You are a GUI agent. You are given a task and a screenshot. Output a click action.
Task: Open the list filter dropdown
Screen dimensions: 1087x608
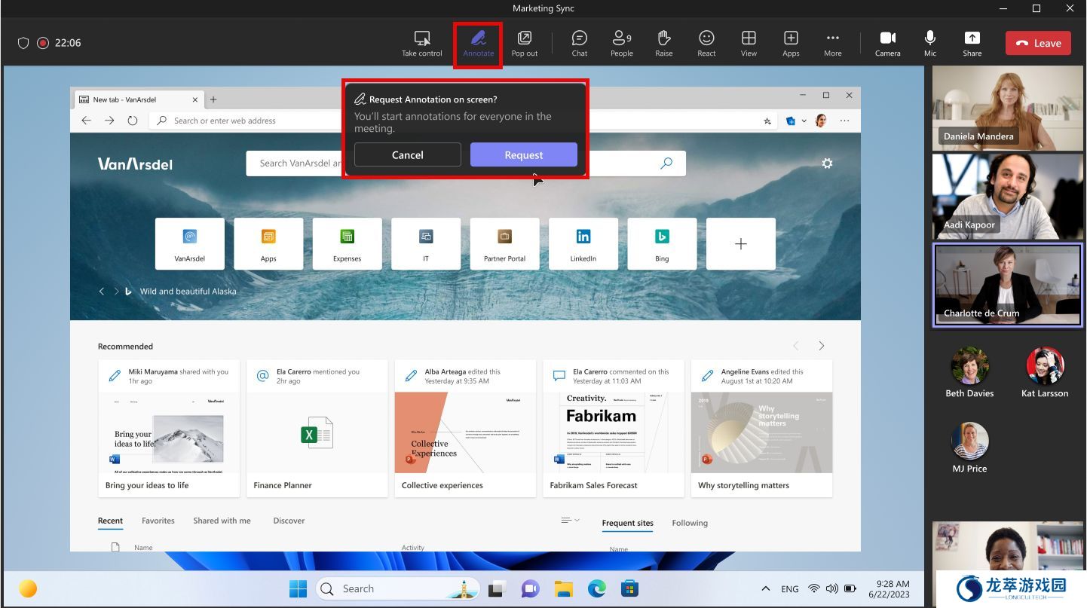571,521
